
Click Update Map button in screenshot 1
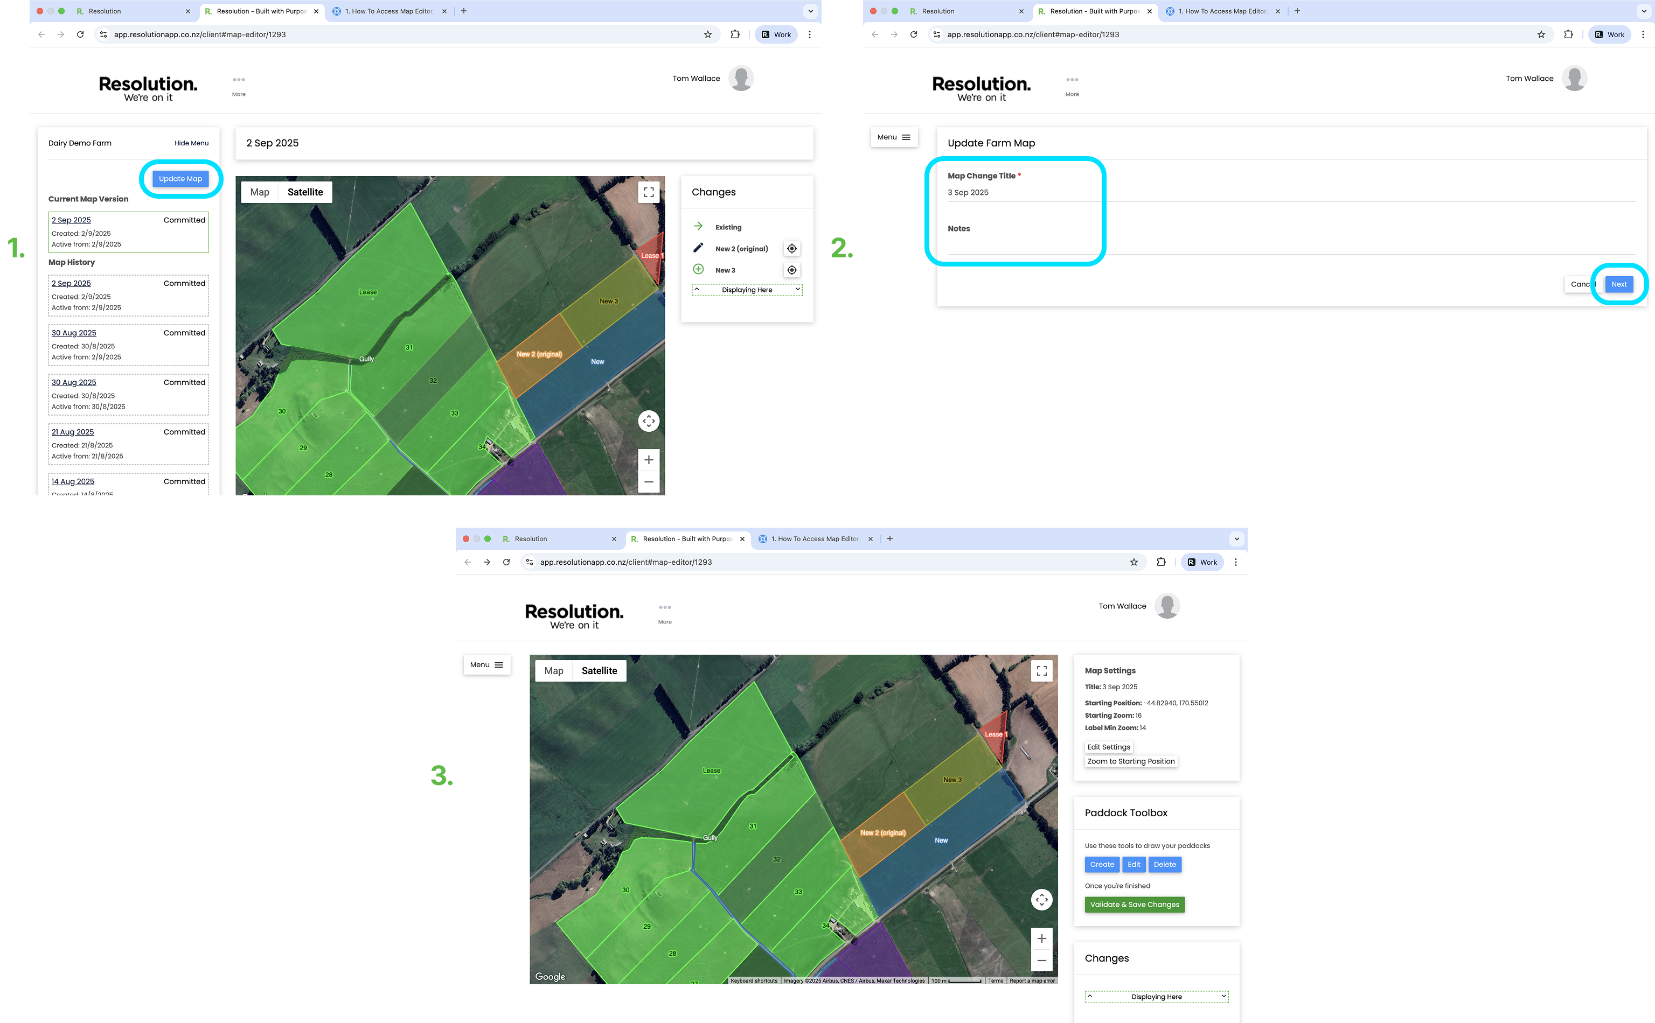(180, 179)
